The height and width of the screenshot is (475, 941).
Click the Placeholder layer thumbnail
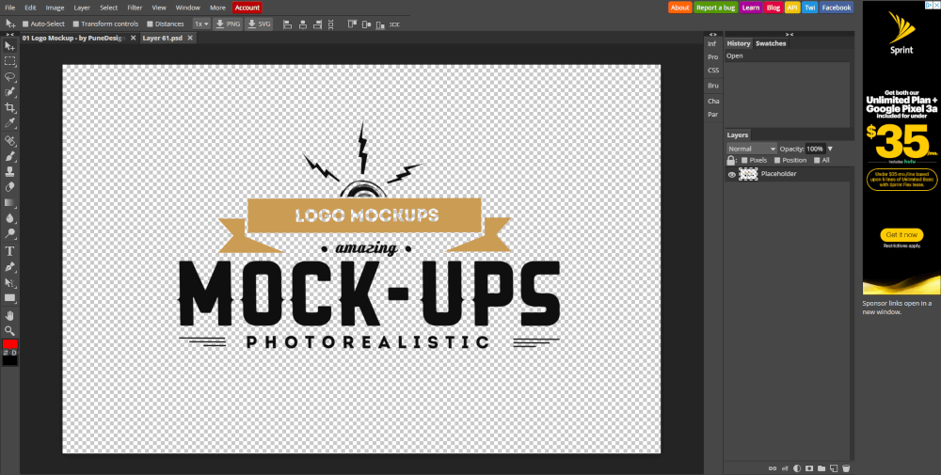point(748,174)
